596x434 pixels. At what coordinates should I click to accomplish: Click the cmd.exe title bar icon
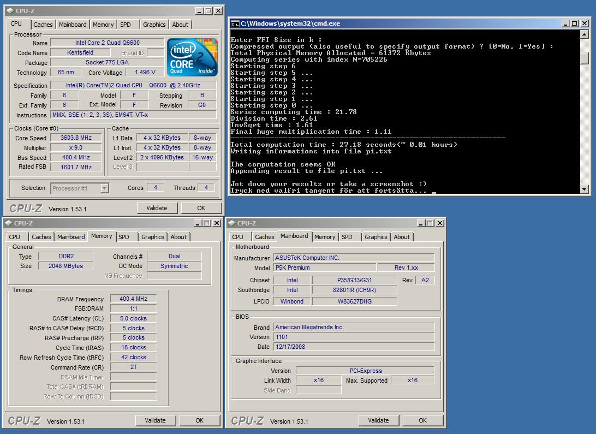[x=235, y=23]
